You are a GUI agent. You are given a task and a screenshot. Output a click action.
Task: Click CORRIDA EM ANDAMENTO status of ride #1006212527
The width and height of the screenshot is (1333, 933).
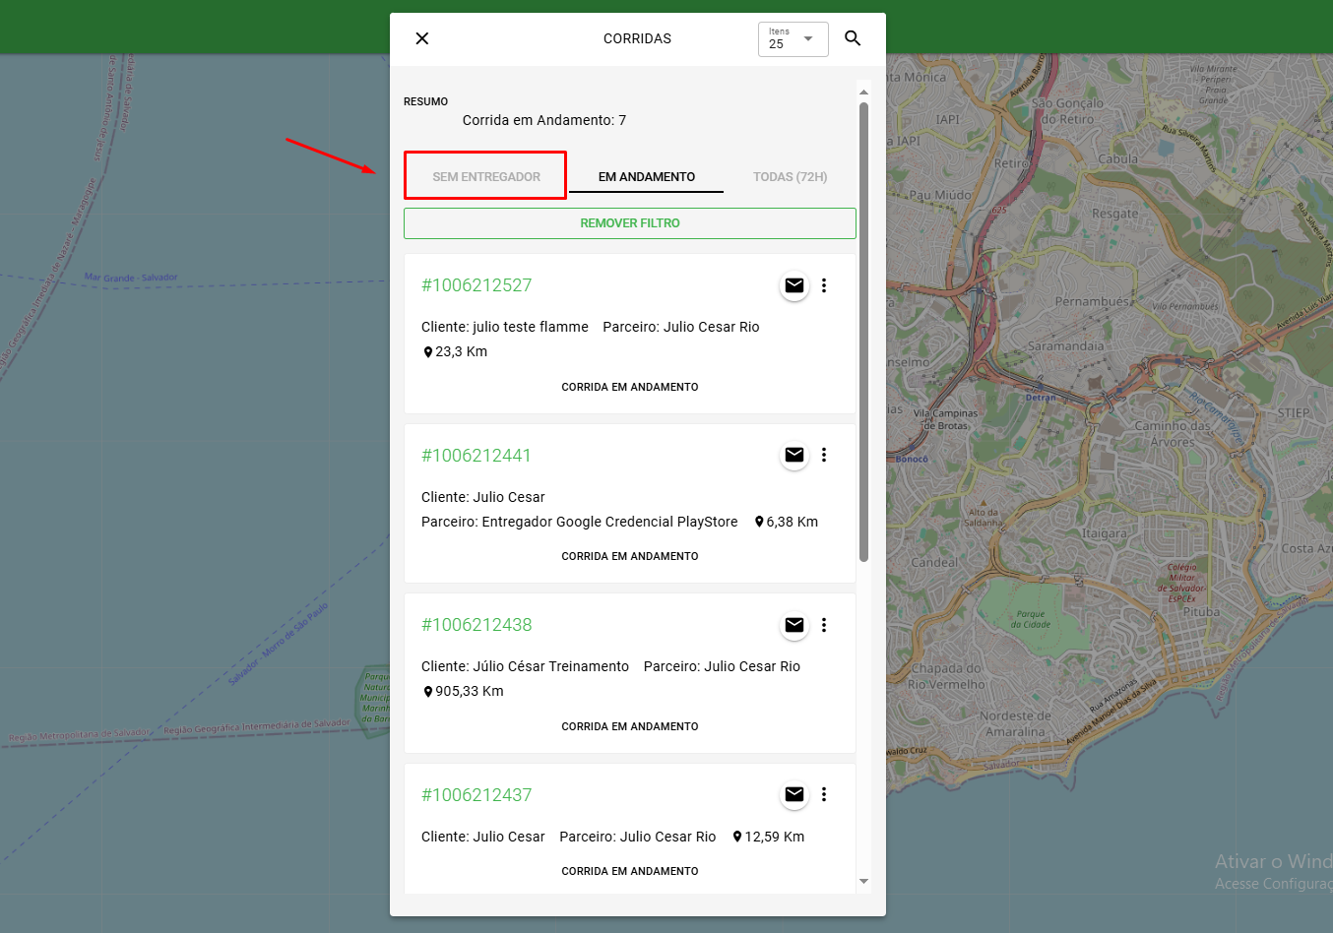click(x=630, y=387)
